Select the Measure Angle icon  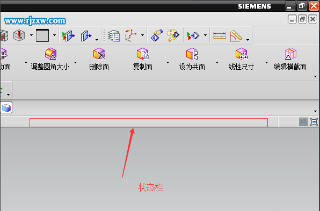coord(236,36)
